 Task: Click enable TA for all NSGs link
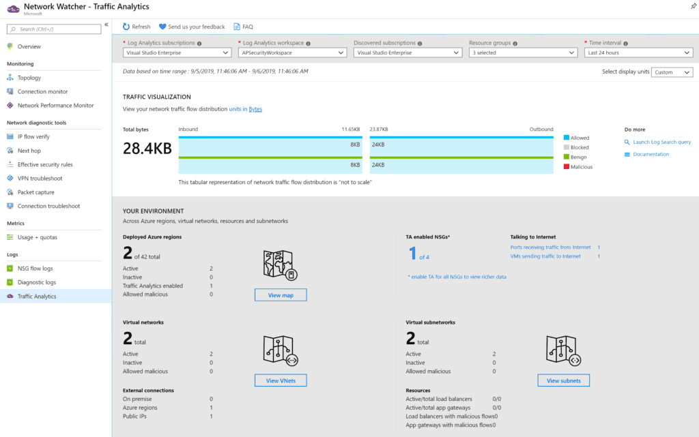pos(458,276)
